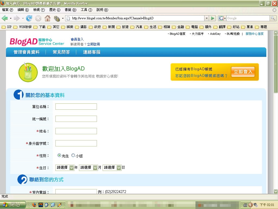This screenshot has width=278, height=209.
Task: Reload the page with the blue Reload icon
Action: click(x=29, y=18)
